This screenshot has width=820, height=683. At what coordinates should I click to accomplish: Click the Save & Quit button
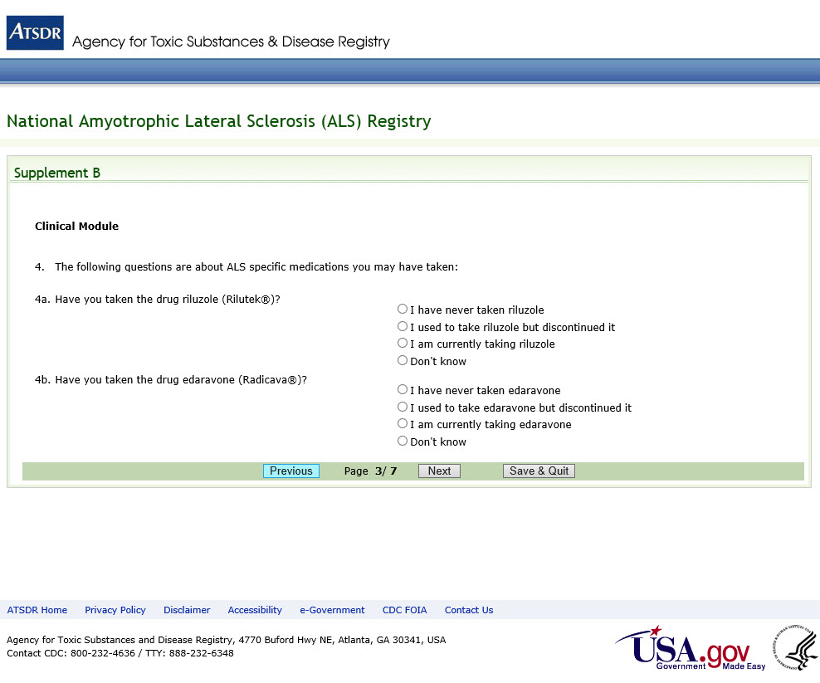[x=539, y=471]
